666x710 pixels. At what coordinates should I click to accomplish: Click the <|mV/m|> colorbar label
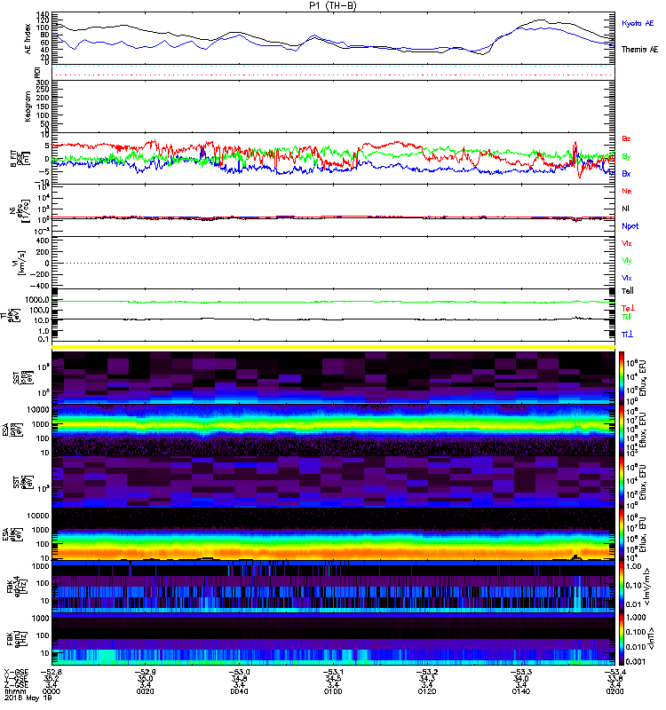click(x=648, y=587)
